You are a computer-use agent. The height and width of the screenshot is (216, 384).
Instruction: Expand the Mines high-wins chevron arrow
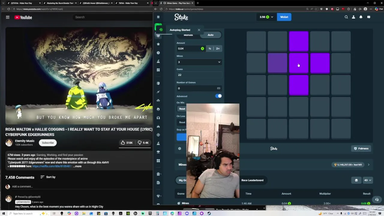click(368, 165)
